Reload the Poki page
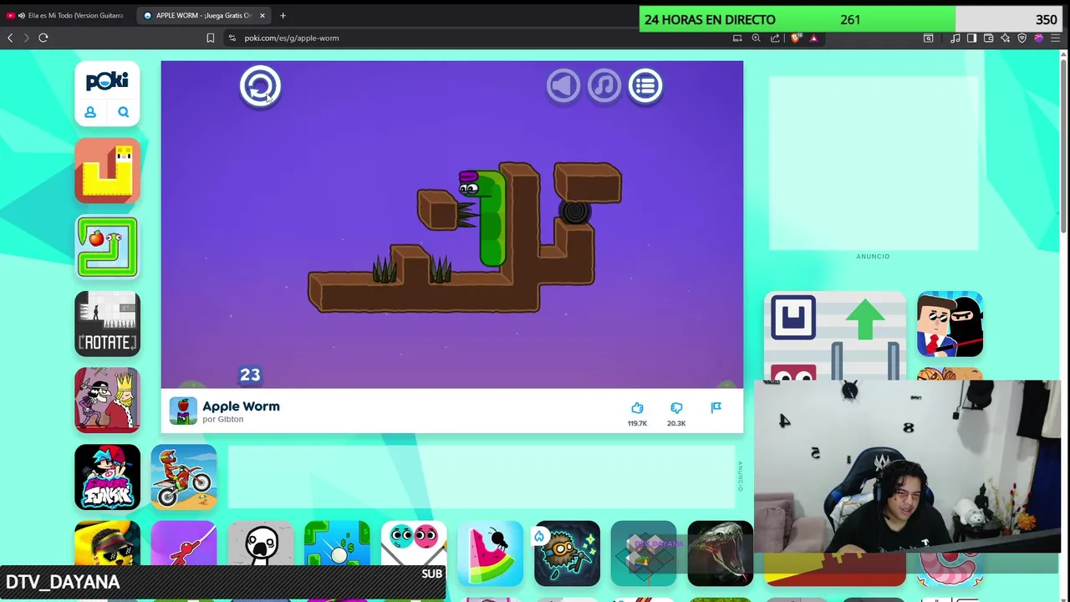Screen dimensions: 1070x602 (43, 38)
